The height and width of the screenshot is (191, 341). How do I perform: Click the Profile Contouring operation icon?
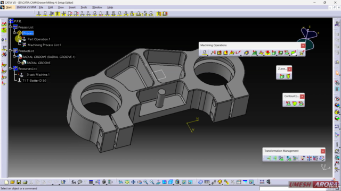click(x=232, y=53)
